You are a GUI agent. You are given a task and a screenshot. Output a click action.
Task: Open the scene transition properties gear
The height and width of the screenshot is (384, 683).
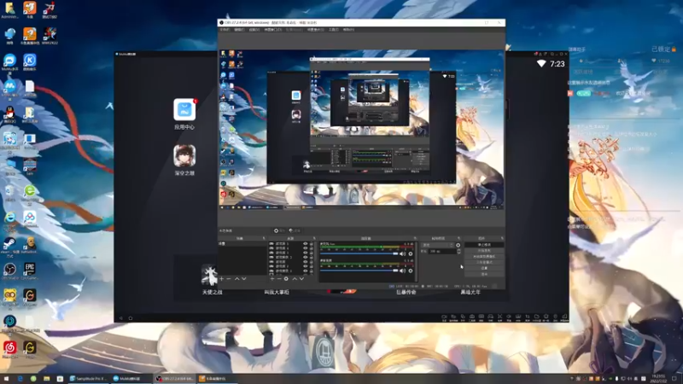coord(458,245)
